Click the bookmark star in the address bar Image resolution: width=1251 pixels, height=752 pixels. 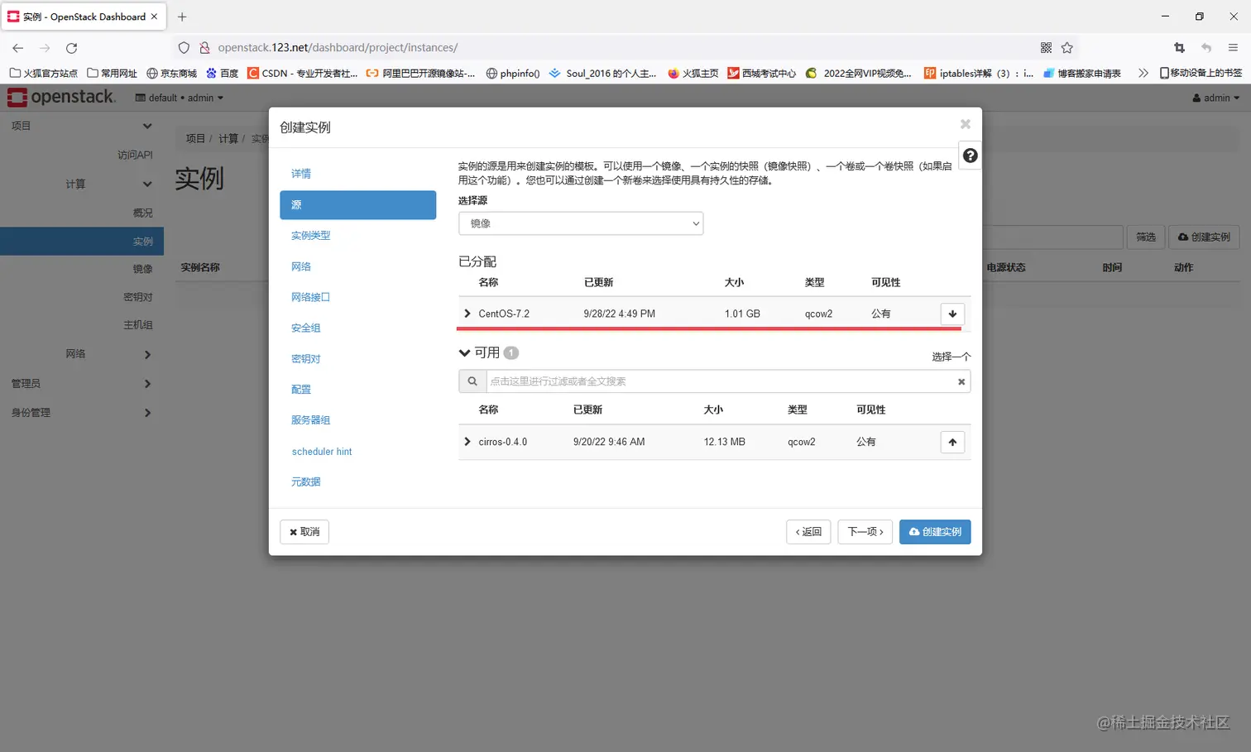tap(1067, 47)
